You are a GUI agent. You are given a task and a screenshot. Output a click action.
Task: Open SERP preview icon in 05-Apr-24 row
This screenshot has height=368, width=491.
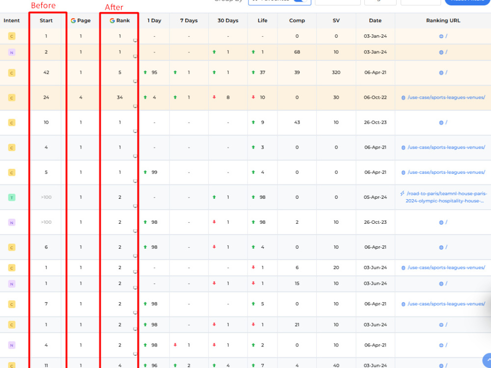[x=136, y=206]
